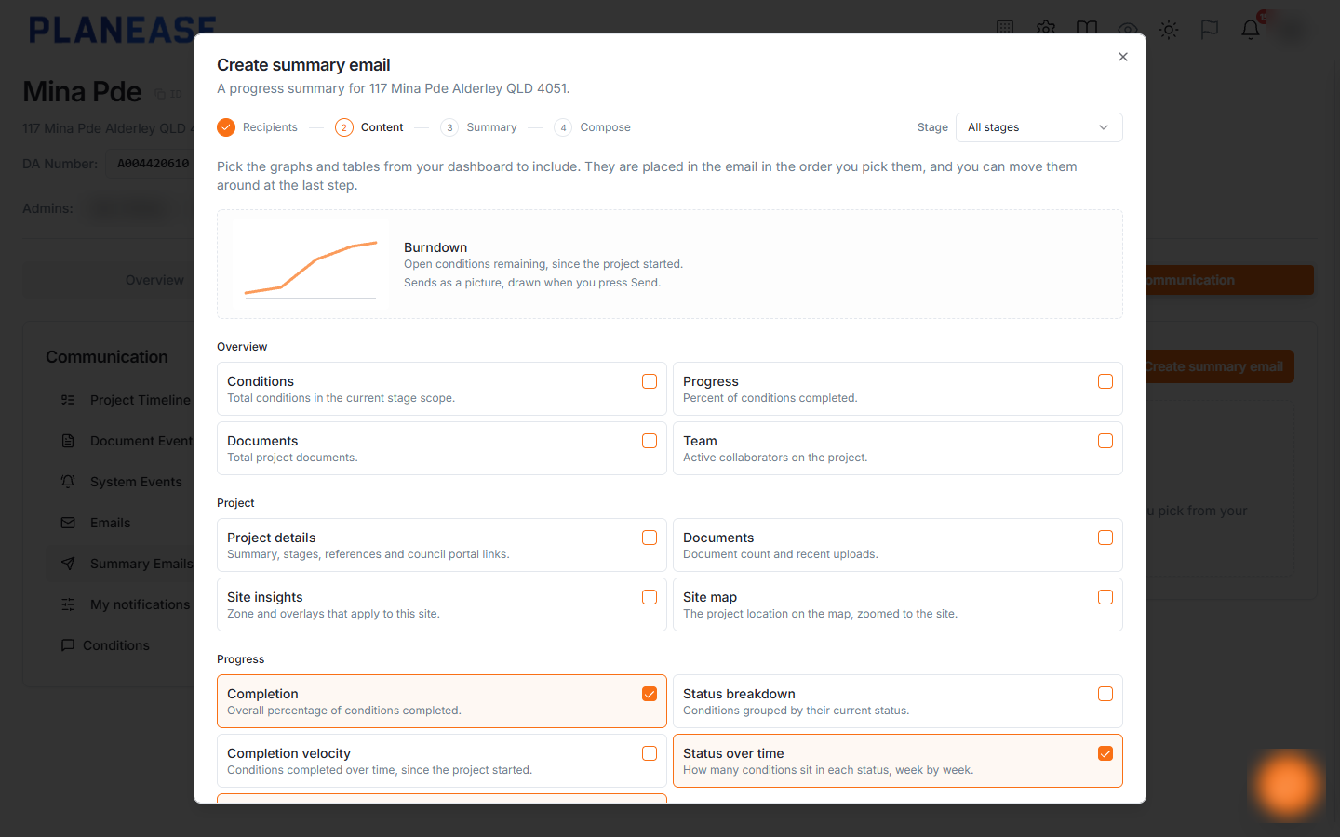
Task: Click the orange floating chat bubble
Action: click(x=1288, y=786)
